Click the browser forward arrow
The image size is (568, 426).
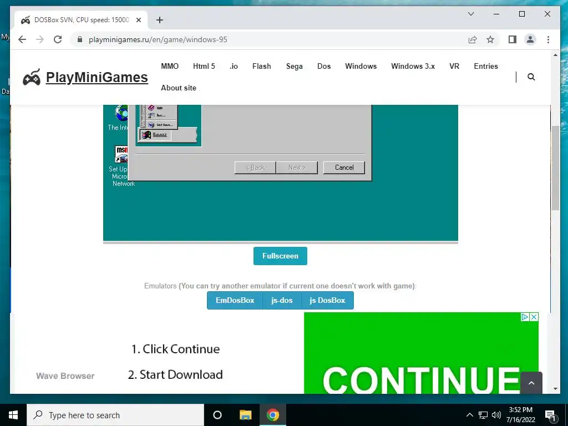pos(40,39)
